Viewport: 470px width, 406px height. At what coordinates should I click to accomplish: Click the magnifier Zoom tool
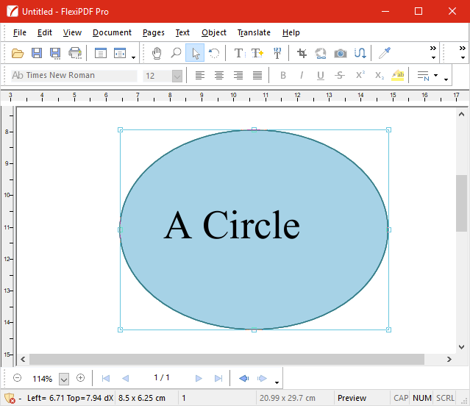[176, 53]
